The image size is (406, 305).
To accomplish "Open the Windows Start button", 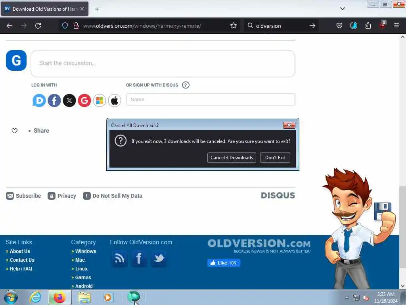I will [11, 297].
